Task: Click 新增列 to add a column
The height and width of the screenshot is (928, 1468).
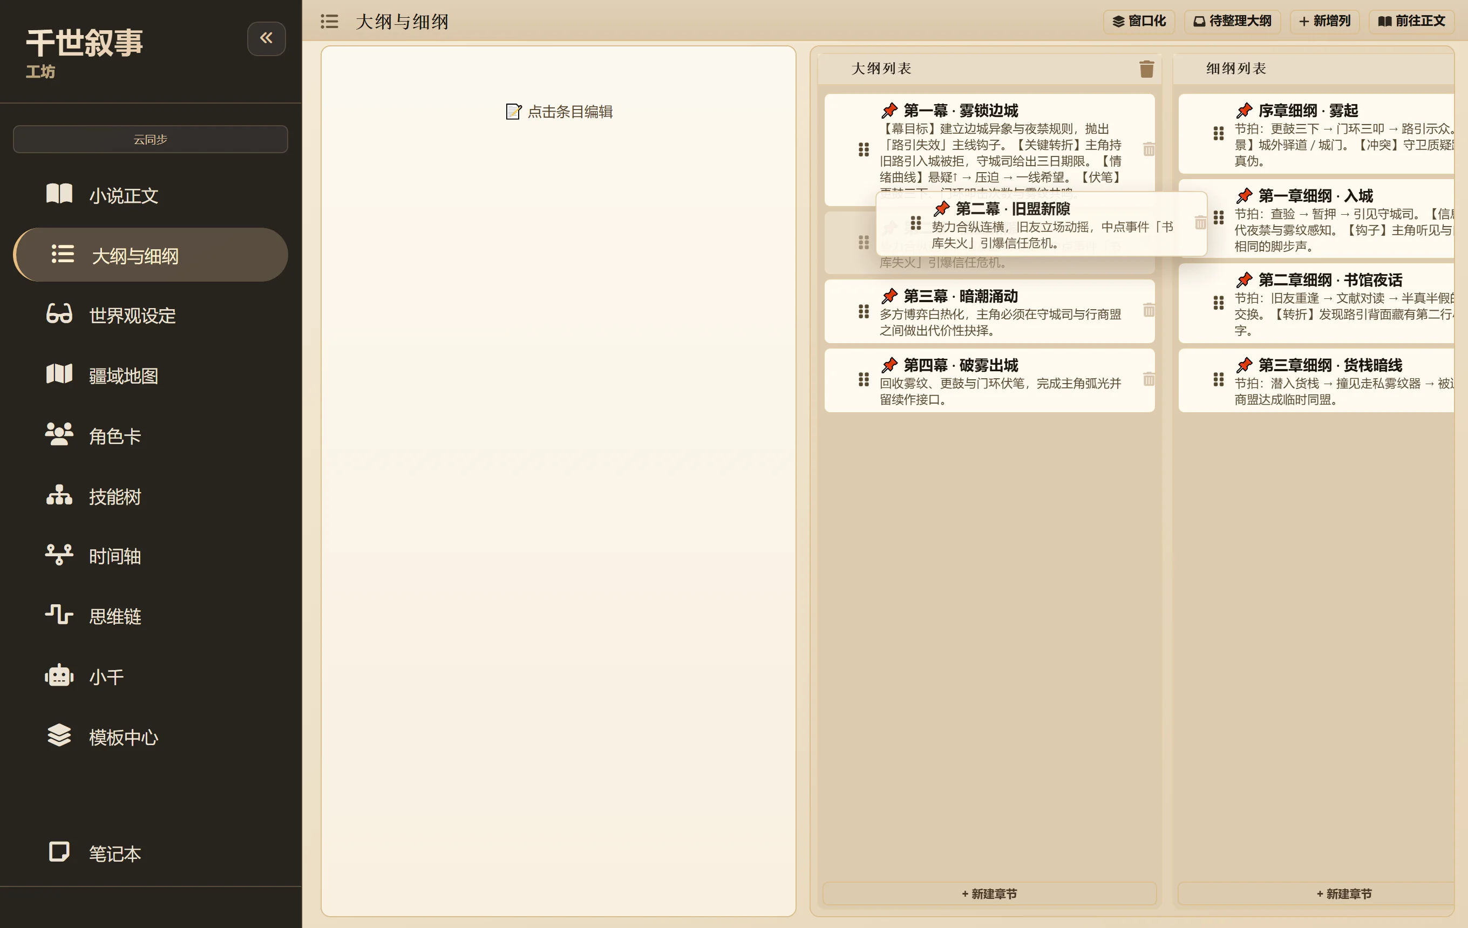Action: point(1325,22)
